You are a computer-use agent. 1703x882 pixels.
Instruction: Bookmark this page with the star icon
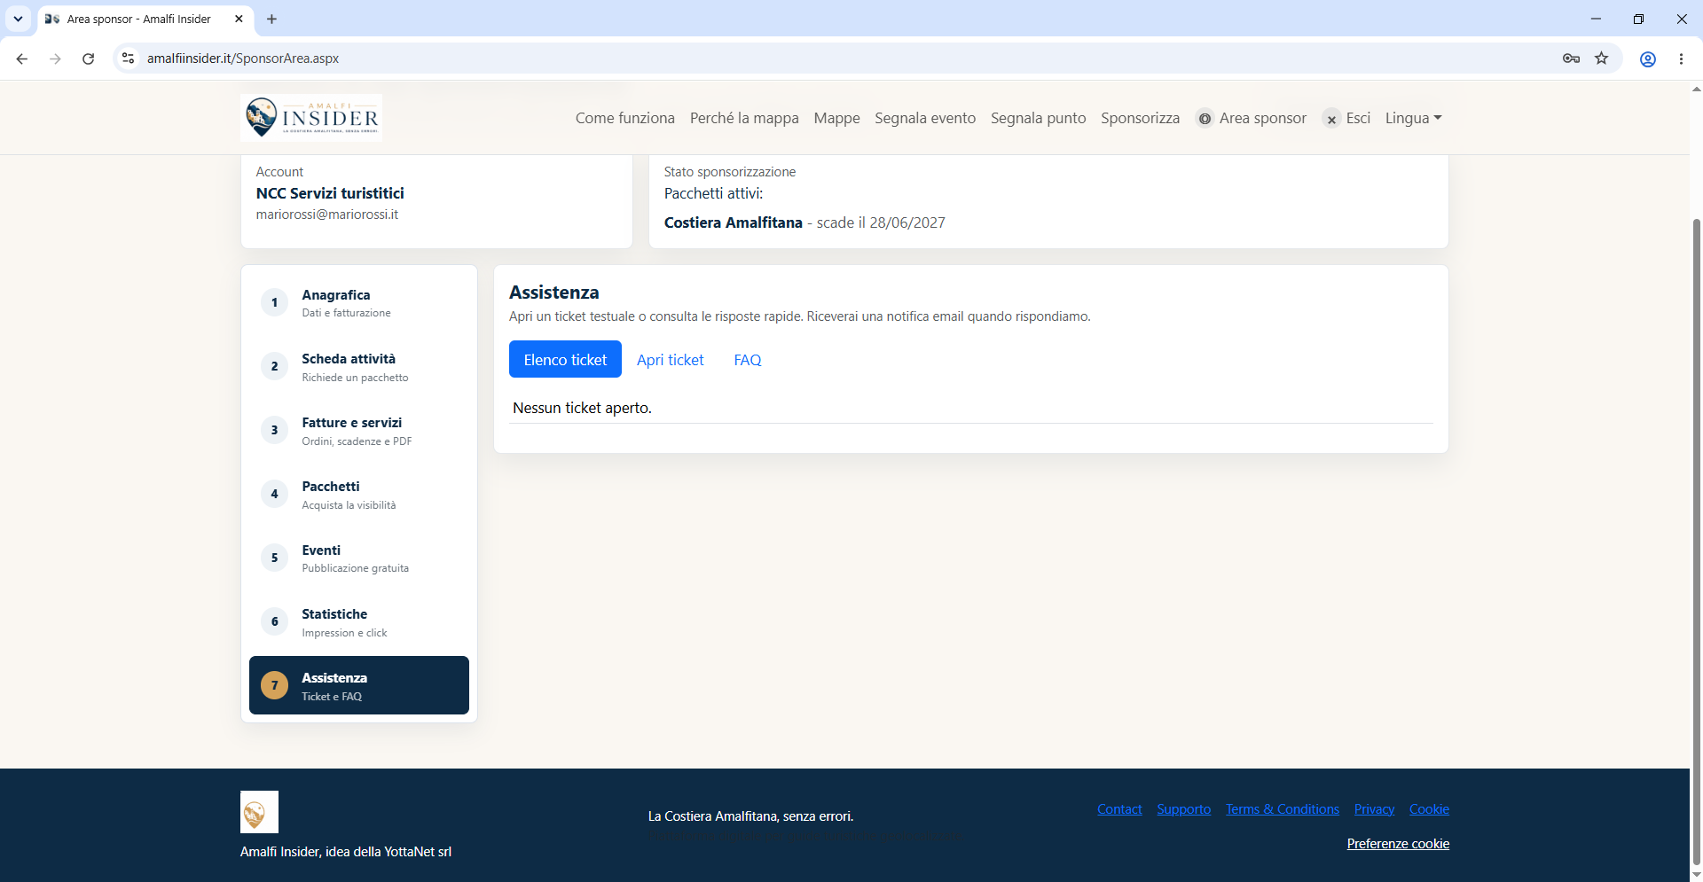pyautogui.click(x=1601, y=59)
